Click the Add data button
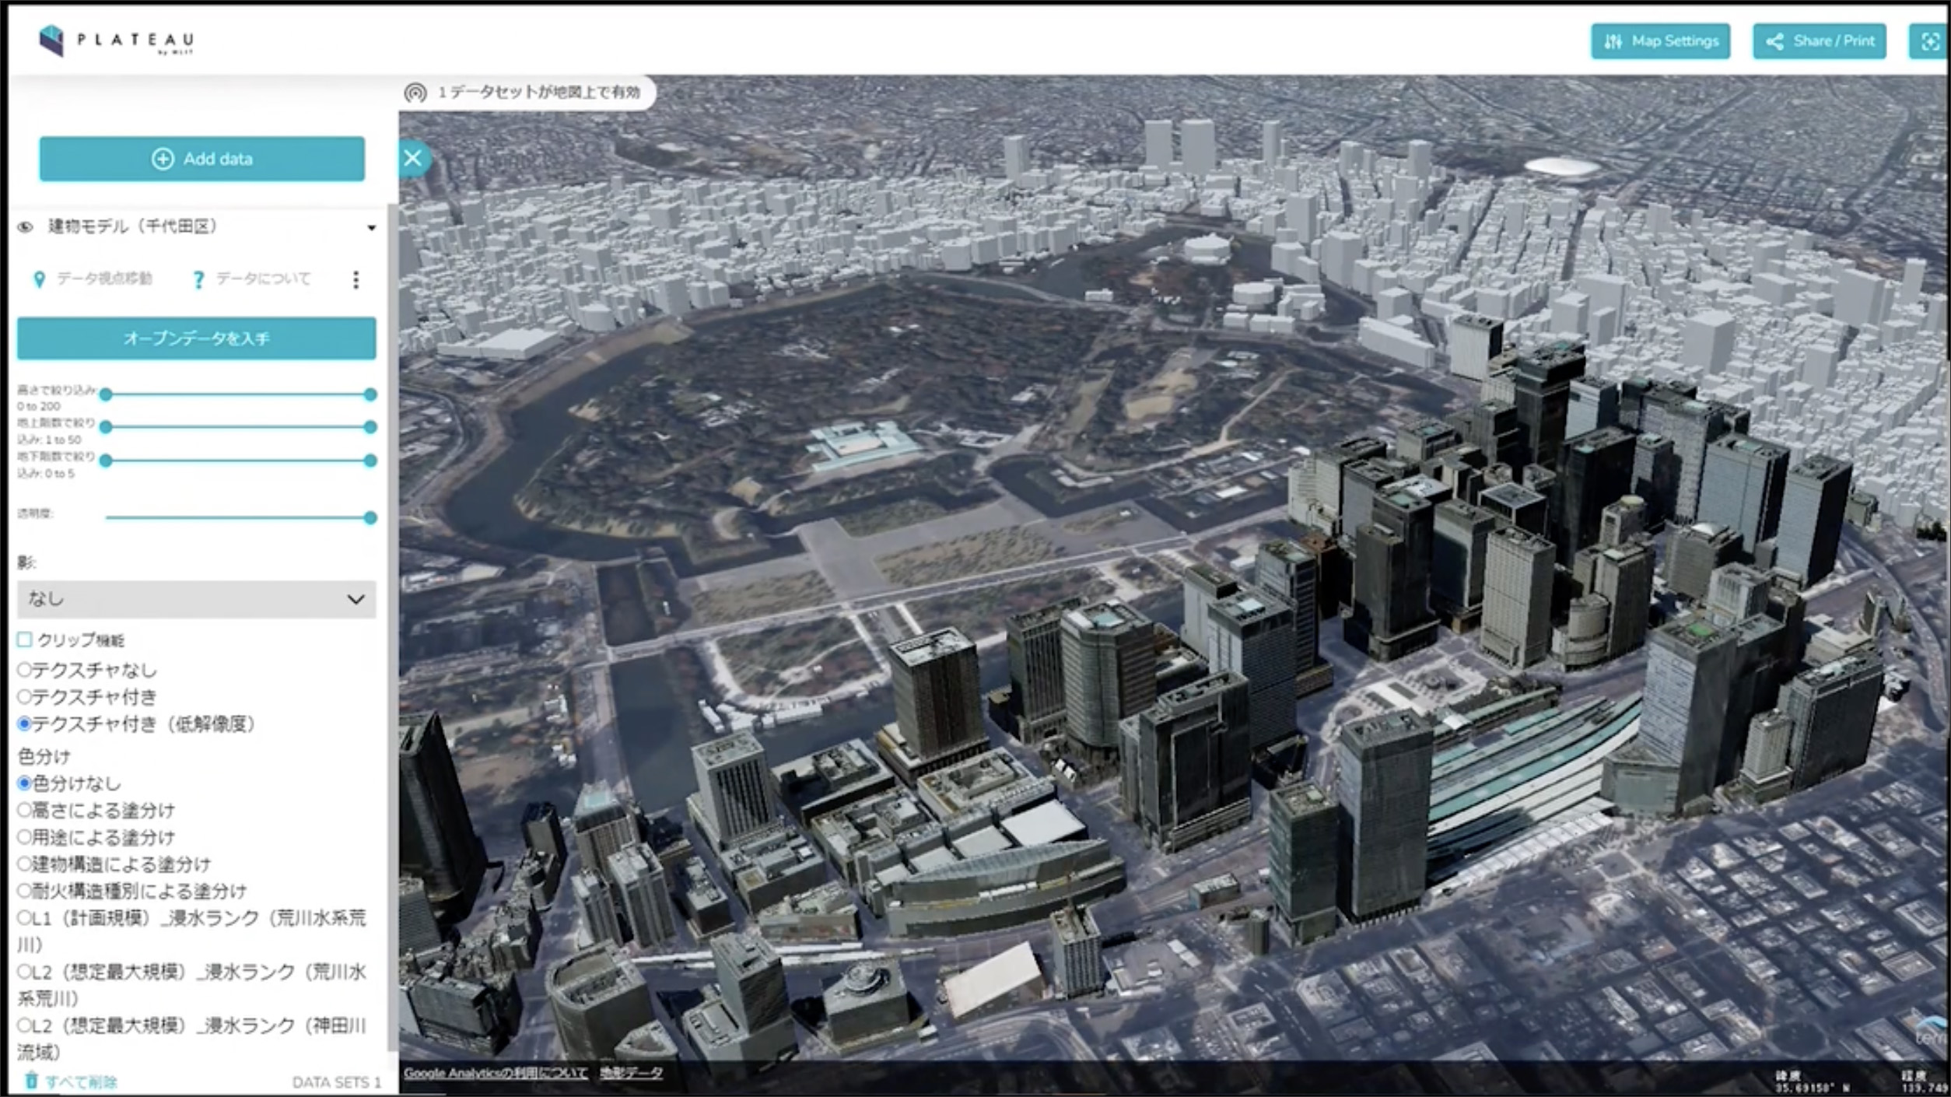The image size is (1951, 1097). (x=201, y=159)
